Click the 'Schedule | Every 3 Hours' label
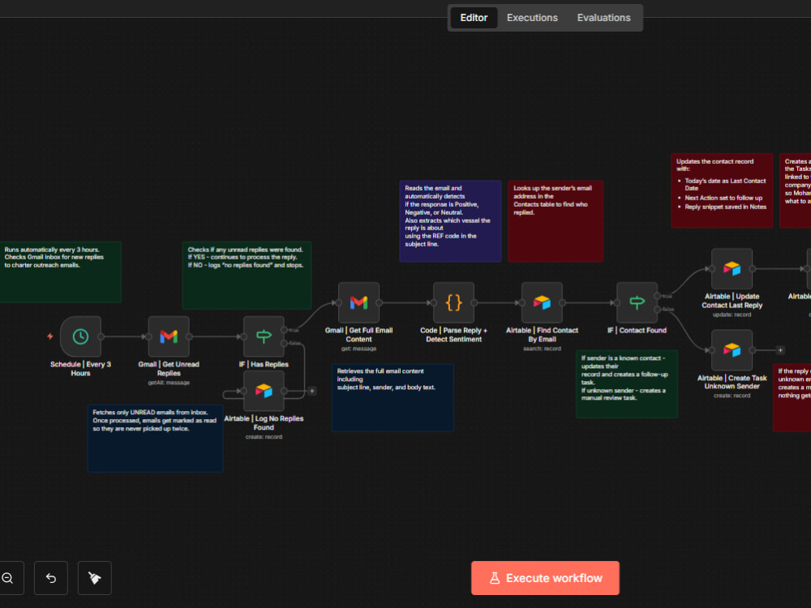This screenshot has height=608, width=811. tap(80, 369)
